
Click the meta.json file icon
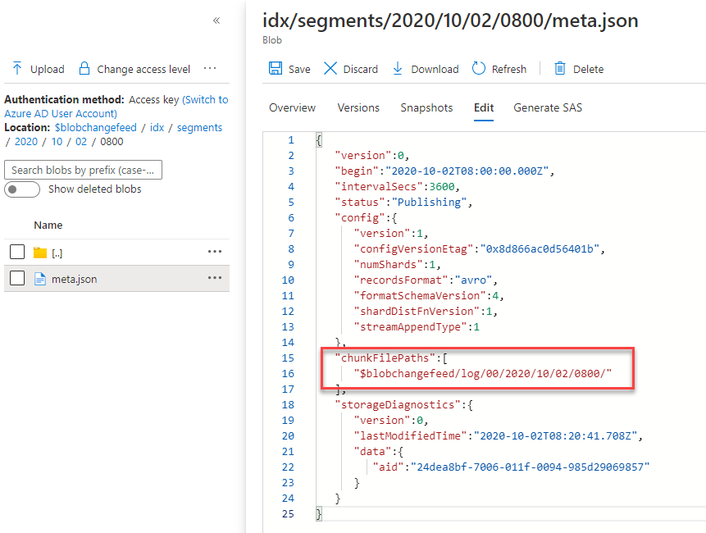point(40,279)
